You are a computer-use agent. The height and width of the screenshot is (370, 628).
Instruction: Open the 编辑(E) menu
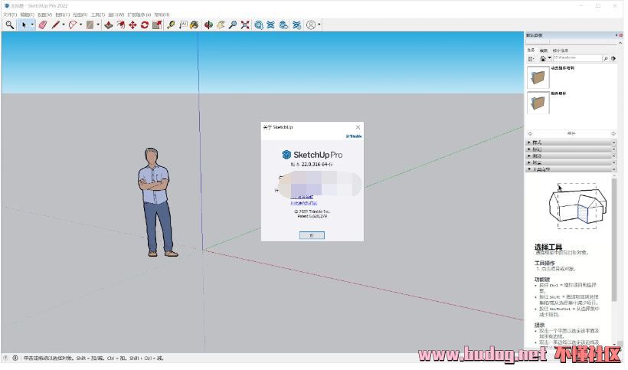click(x=28, y=15)
